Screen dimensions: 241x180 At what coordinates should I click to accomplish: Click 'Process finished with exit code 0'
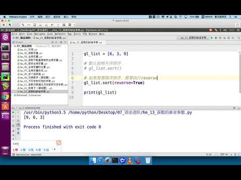point(62,127)
